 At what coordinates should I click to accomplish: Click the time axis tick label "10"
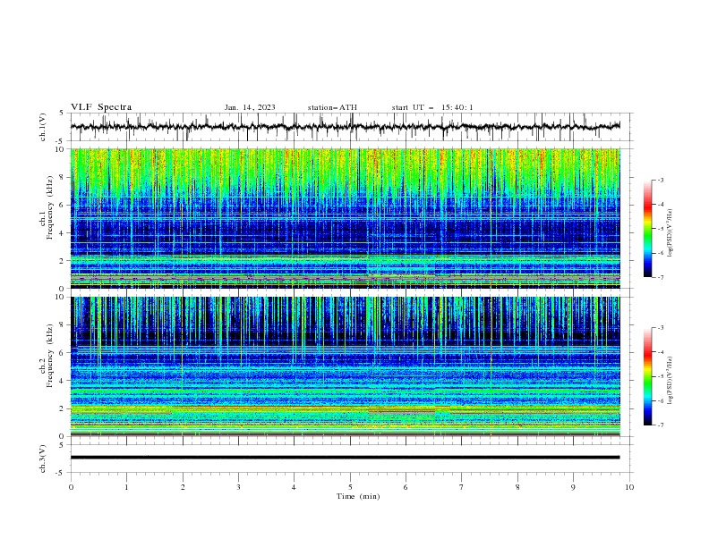pyautogui.click(x=629, y=487)
